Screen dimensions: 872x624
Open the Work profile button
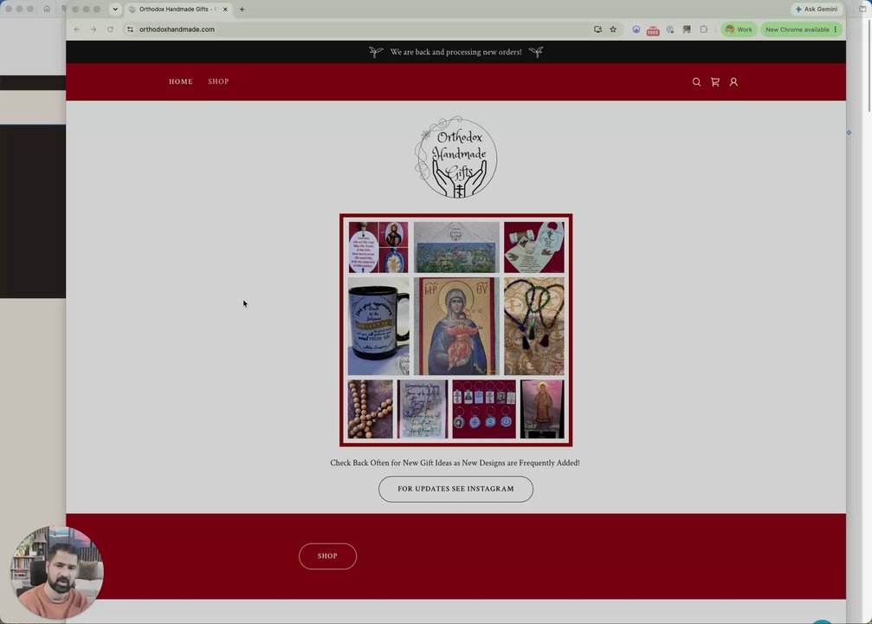coord(739,29)
